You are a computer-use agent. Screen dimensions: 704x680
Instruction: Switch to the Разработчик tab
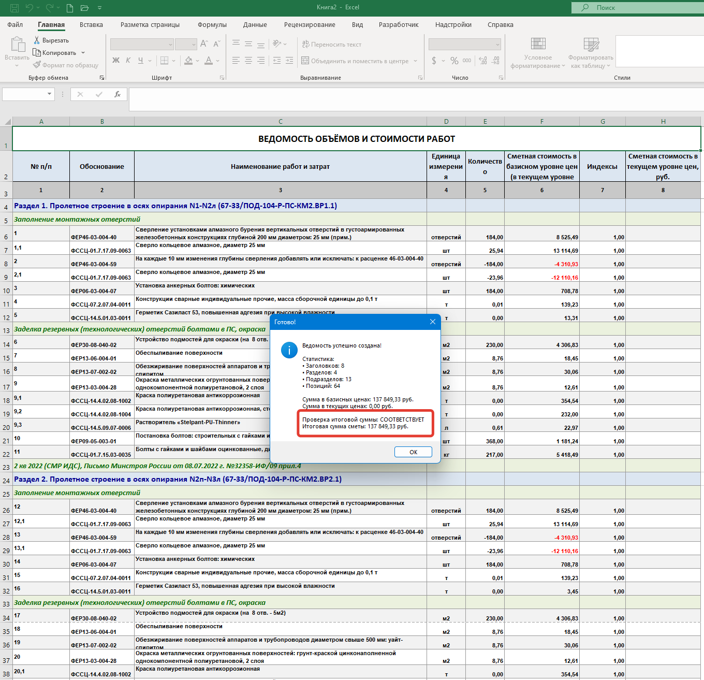tap(398, 25)
